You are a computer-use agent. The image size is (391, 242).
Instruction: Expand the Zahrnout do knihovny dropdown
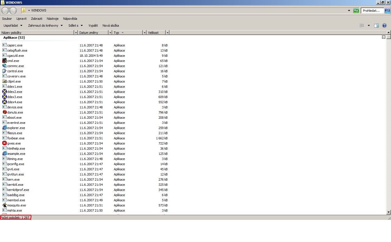tap(46, 26)
